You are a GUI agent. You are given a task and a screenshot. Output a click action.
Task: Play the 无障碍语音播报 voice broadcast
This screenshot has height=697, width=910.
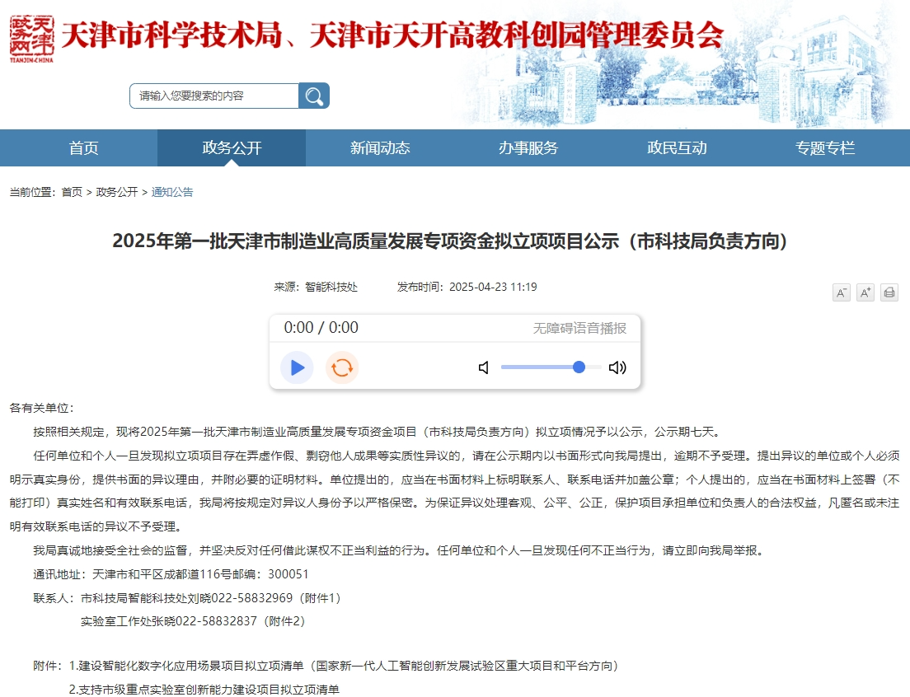point(296,367)
